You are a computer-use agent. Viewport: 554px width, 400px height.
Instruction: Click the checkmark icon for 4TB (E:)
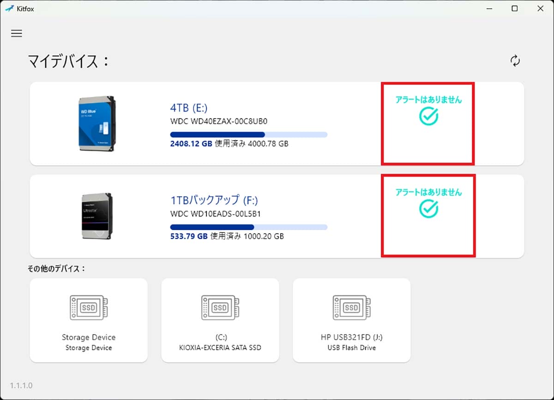[x=428, y=116]
